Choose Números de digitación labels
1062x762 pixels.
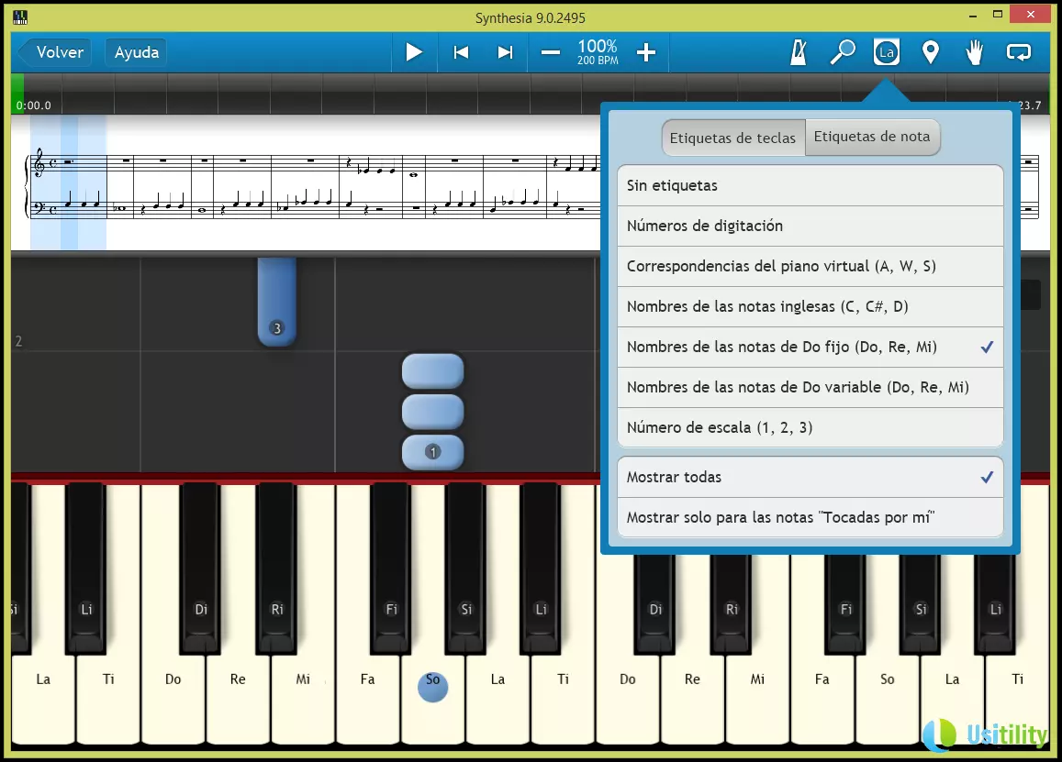[x=810, y=226]
